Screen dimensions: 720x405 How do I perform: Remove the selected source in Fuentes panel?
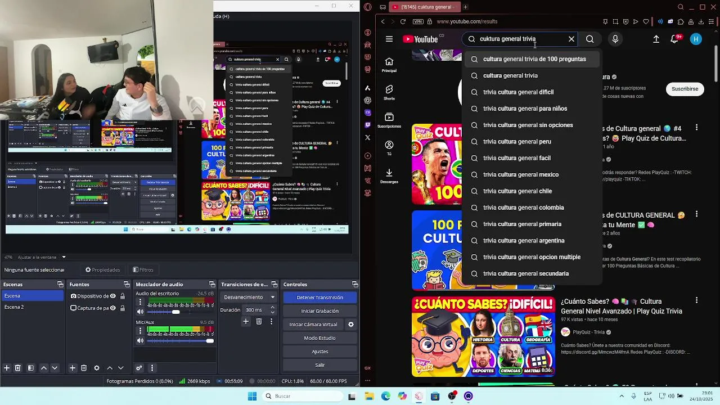84,368
